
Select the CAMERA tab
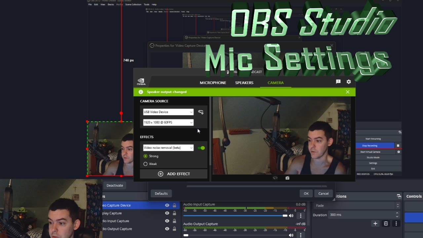[x=276, y=83]
